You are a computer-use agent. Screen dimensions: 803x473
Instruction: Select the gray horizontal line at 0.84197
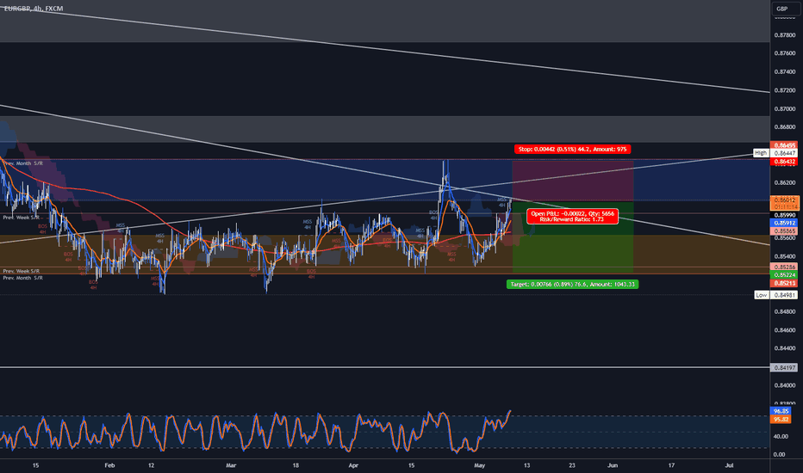384,367
